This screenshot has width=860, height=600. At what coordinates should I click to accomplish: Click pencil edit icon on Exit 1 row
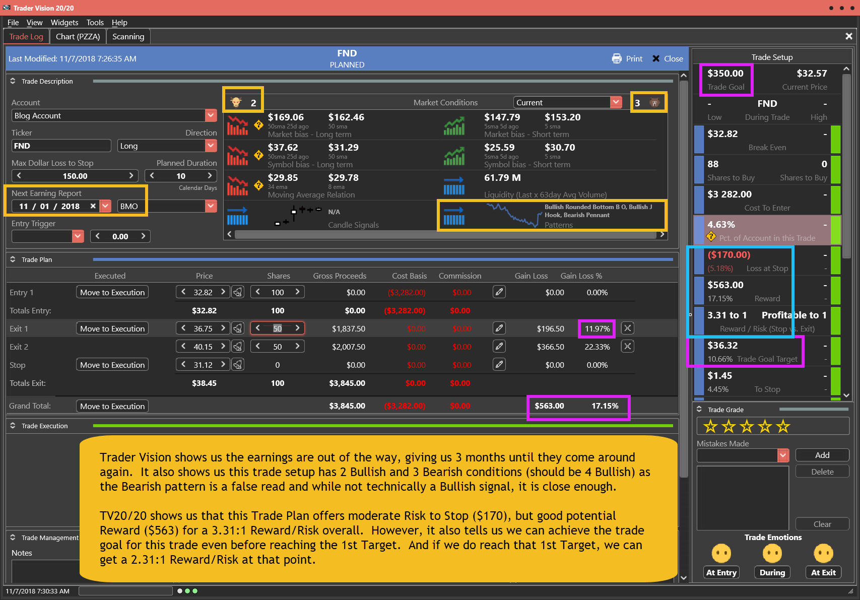(x=499, y=328)
